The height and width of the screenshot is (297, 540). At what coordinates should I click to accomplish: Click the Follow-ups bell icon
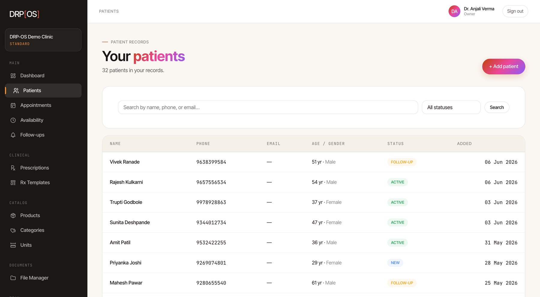[13, 135]
